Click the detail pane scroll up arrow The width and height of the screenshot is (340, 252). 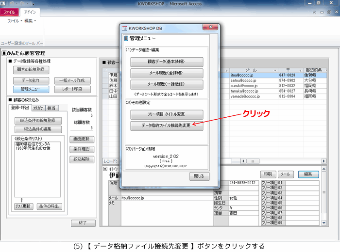tap(324, 169)
